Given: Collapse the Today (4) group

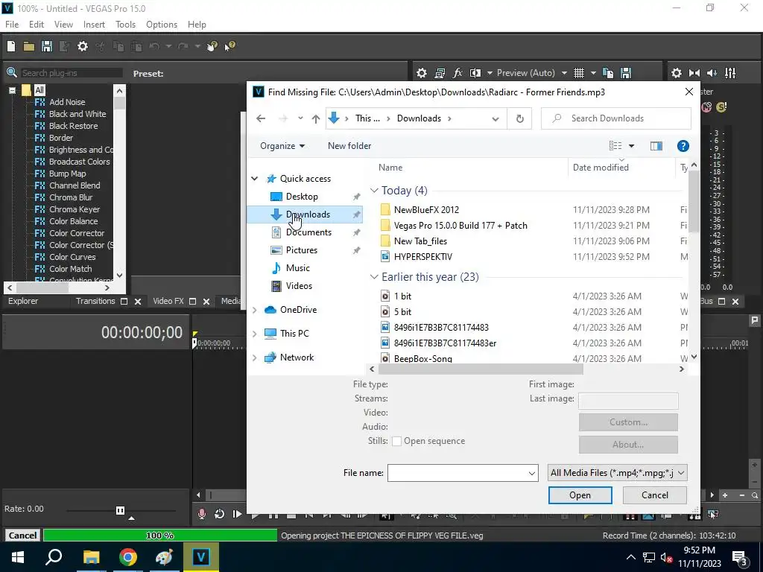Looking at the screenshot, I should click(x=374, y=191).
